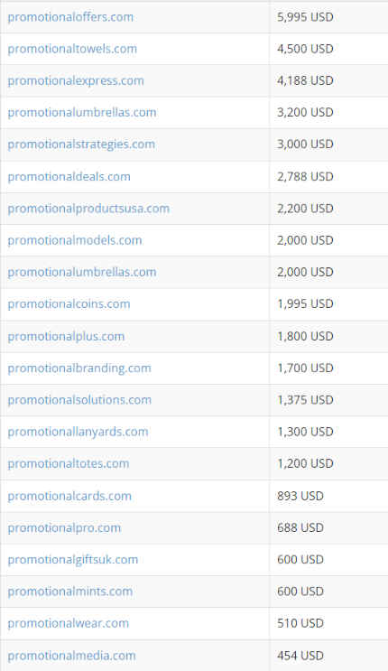
Task: Visit promotionaldeals.com
Action: coord(69,177)
